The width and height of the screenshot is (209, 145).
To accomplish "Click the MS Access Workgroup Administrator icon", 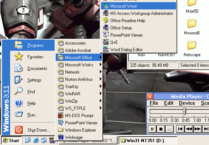I will [x=106, y=13].
